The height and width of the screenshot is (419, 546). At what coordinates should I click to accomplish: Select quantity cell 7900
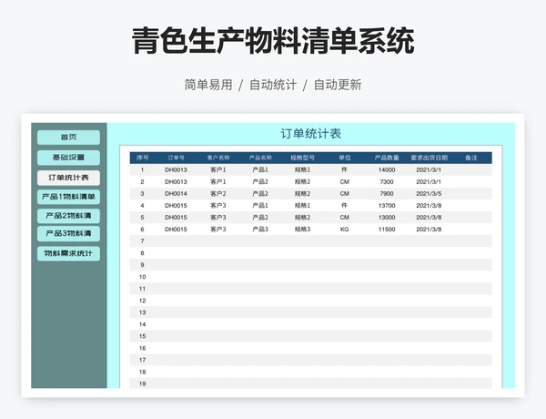tap(387, 194)
